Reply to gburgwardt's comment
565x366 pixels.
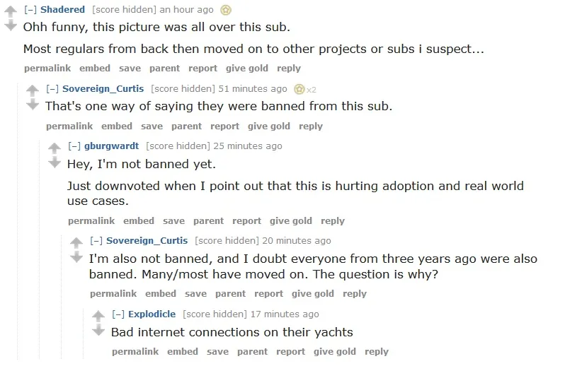point(333,220)
